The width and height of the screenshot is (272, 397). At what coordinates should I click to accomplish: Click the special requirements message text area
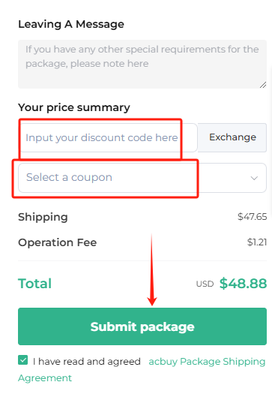142,64
